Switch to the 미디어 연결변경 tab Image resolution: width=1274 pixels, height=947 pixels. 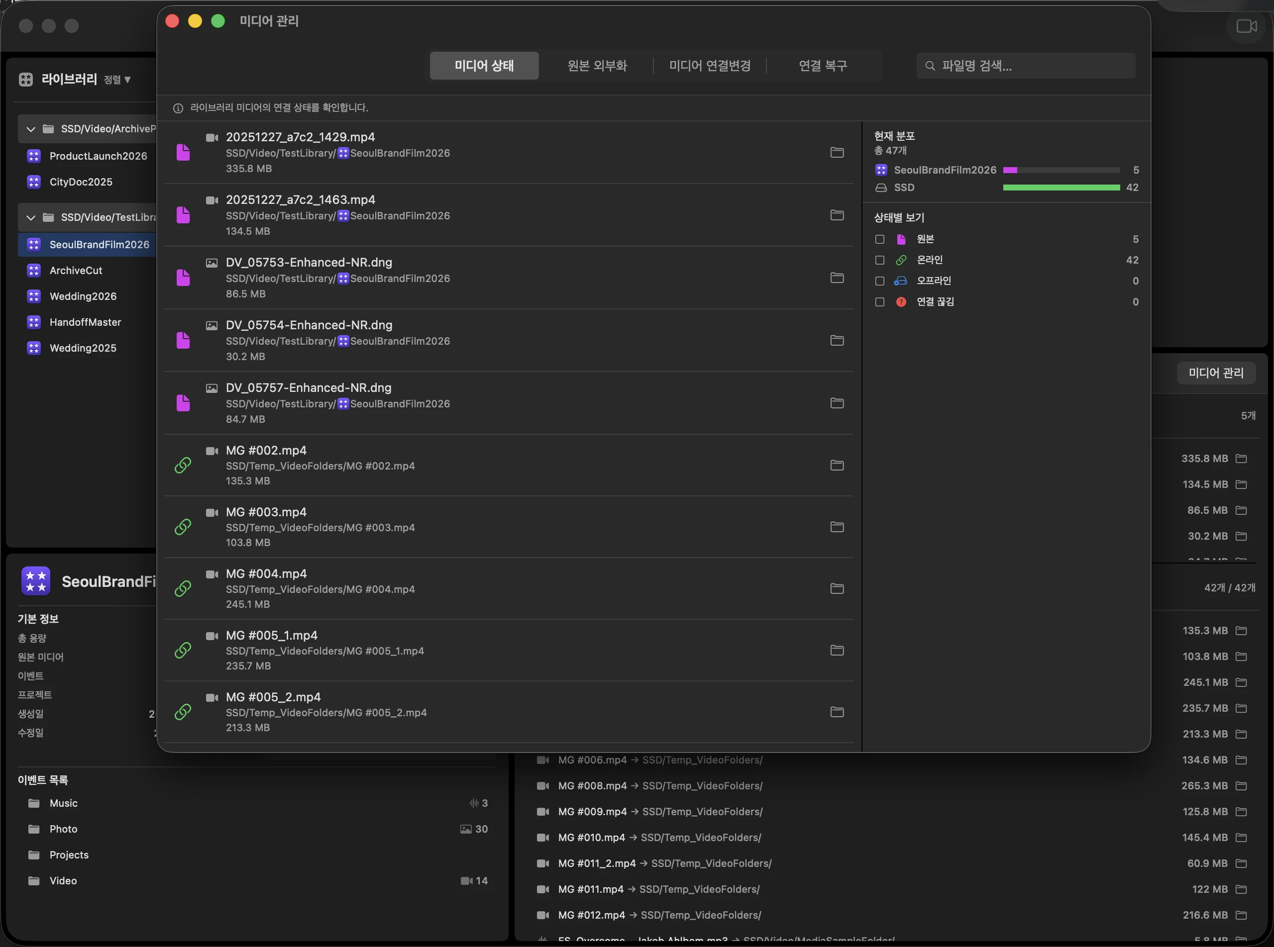point(710,66)
